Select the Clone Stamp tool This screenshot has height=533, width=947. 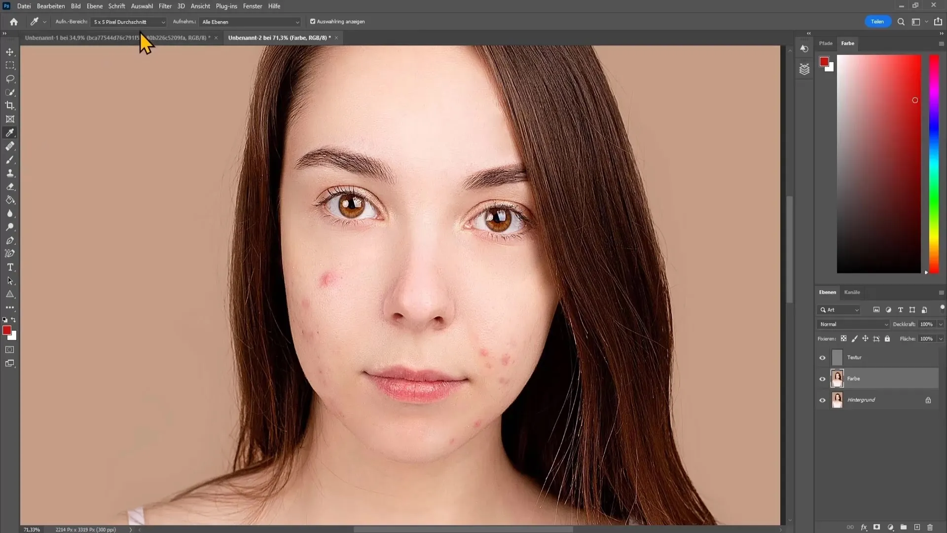pos(10,173)
